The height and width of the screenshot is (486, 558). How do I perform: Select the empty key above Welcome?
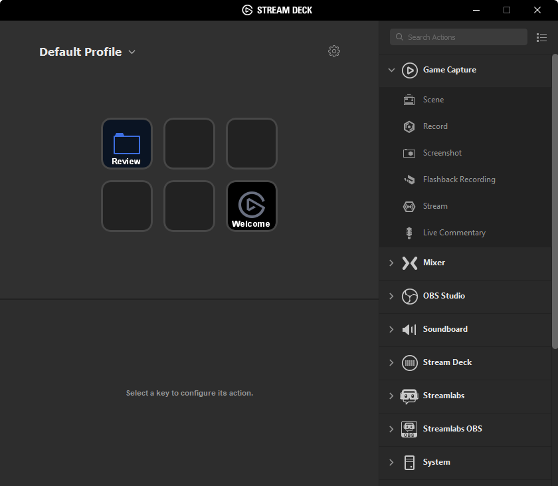click(x=252, y=144)
